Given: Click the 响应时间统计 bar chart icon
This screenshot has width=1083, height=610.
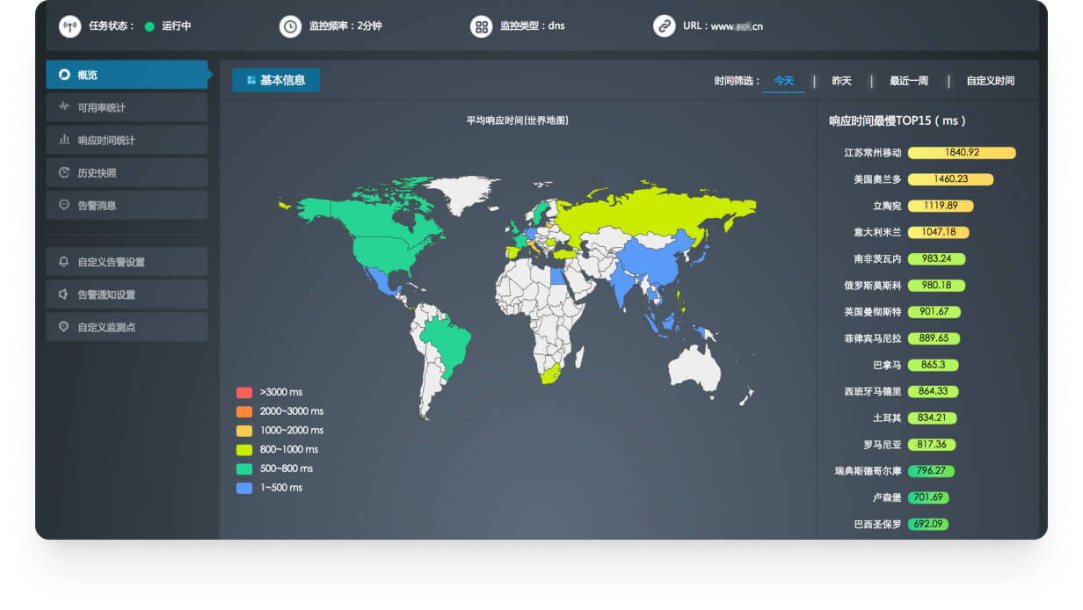Looking at the screenshot, I should coord(64,140).
